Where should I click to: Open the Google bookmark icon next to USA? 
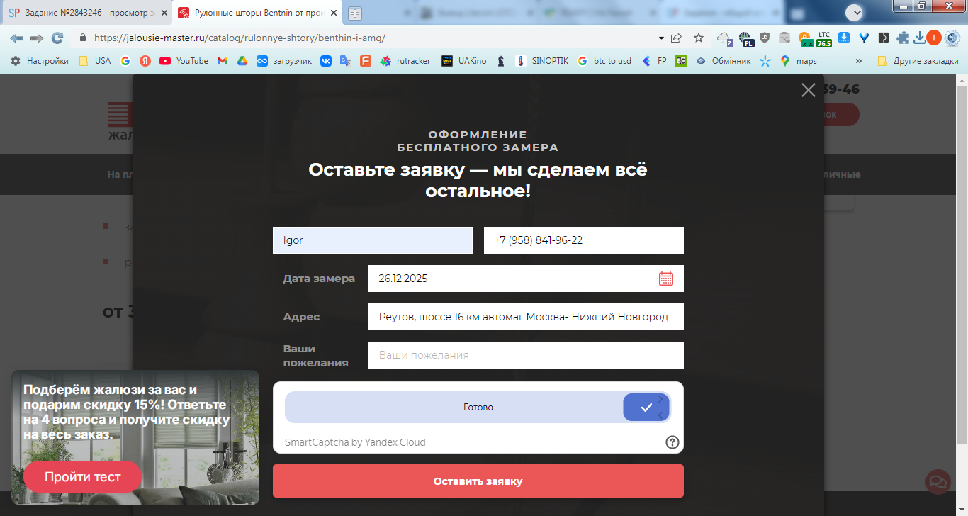point(125,61)
